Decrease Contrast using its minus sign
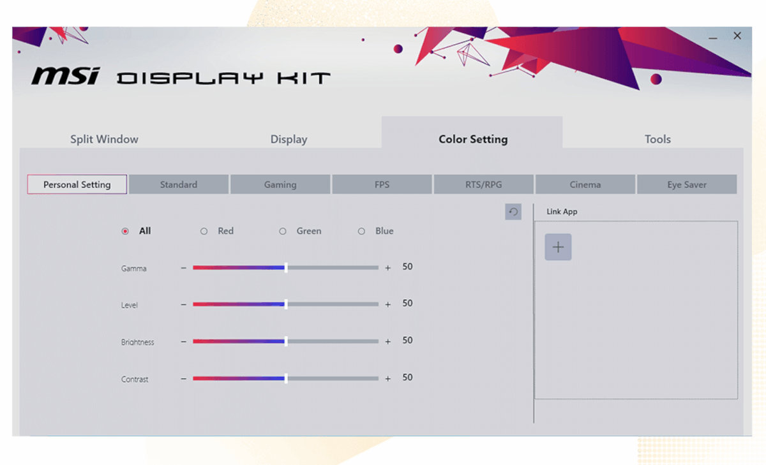 click(183, 379)
